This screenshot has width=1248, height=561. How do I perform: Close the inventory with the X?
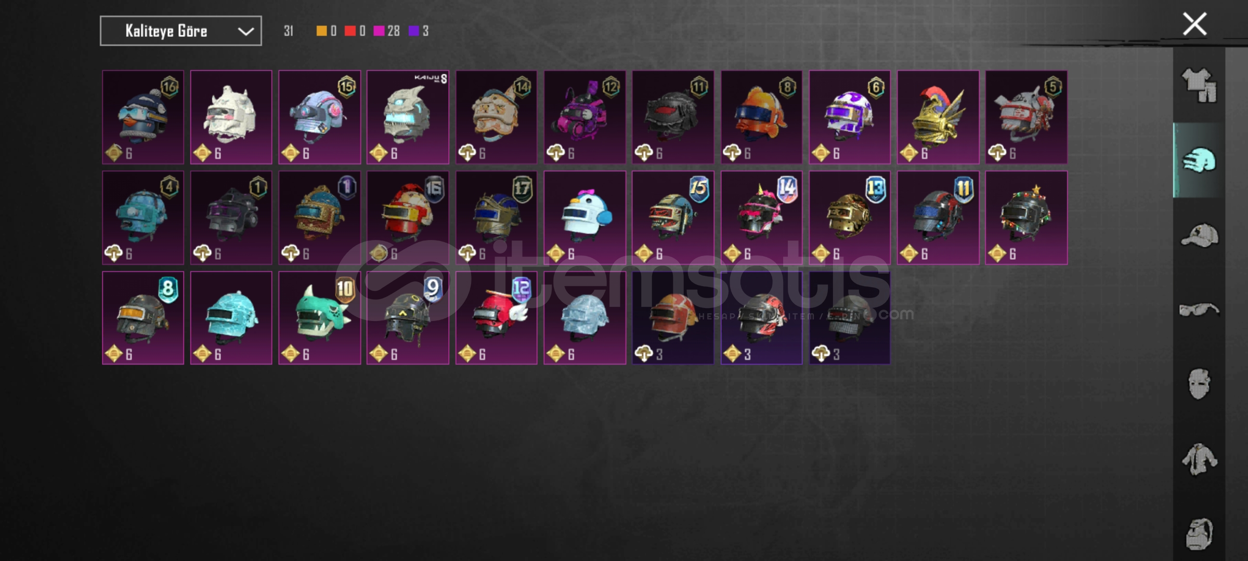(x=1194, y=24)
